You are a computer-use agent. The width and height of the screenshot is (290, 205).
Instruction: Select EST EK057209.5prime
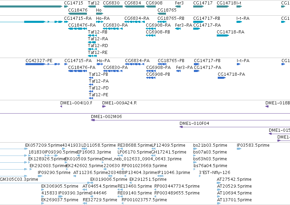[x=44, y=145]
